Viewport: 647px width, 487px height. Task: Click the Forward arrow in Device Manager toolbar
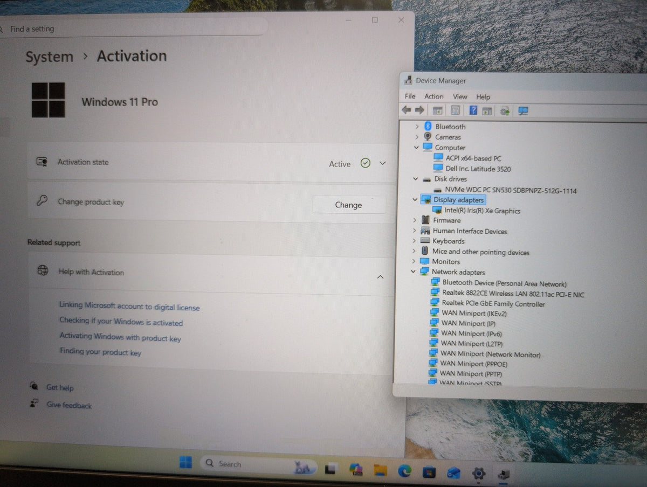[419, 110]
